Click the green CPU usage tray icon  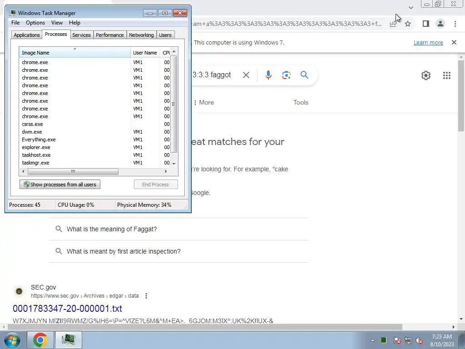(384, 340)
